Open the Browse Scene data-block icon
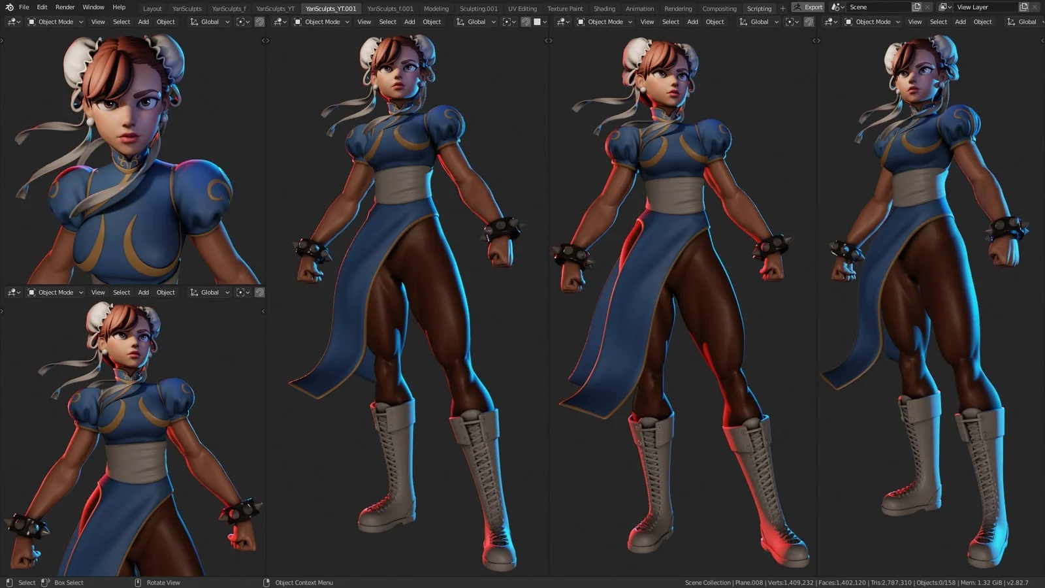 (x=836, y=7)
